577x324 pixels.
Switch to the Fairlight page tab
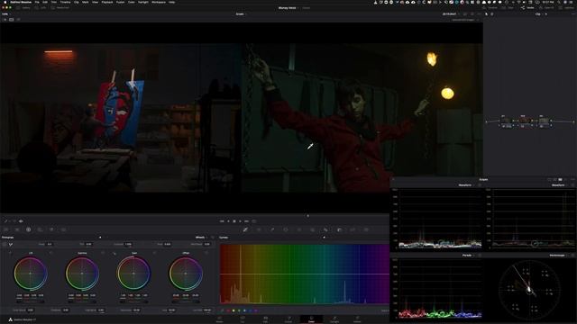coord(334,319)
